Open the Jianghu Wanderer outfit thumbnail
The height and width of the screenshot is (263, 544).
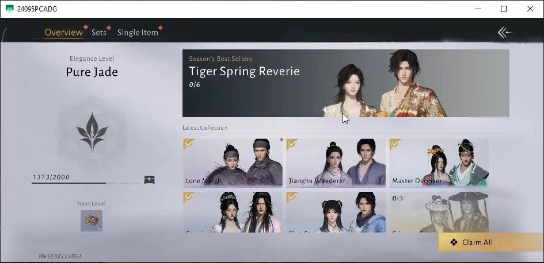[x=336, y=163]
